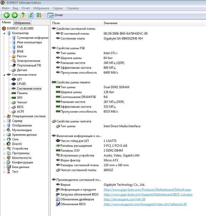This screenshot has width=206, height=216.
Task: Switch to the Избранное tab in side panel
Action: 22,23
